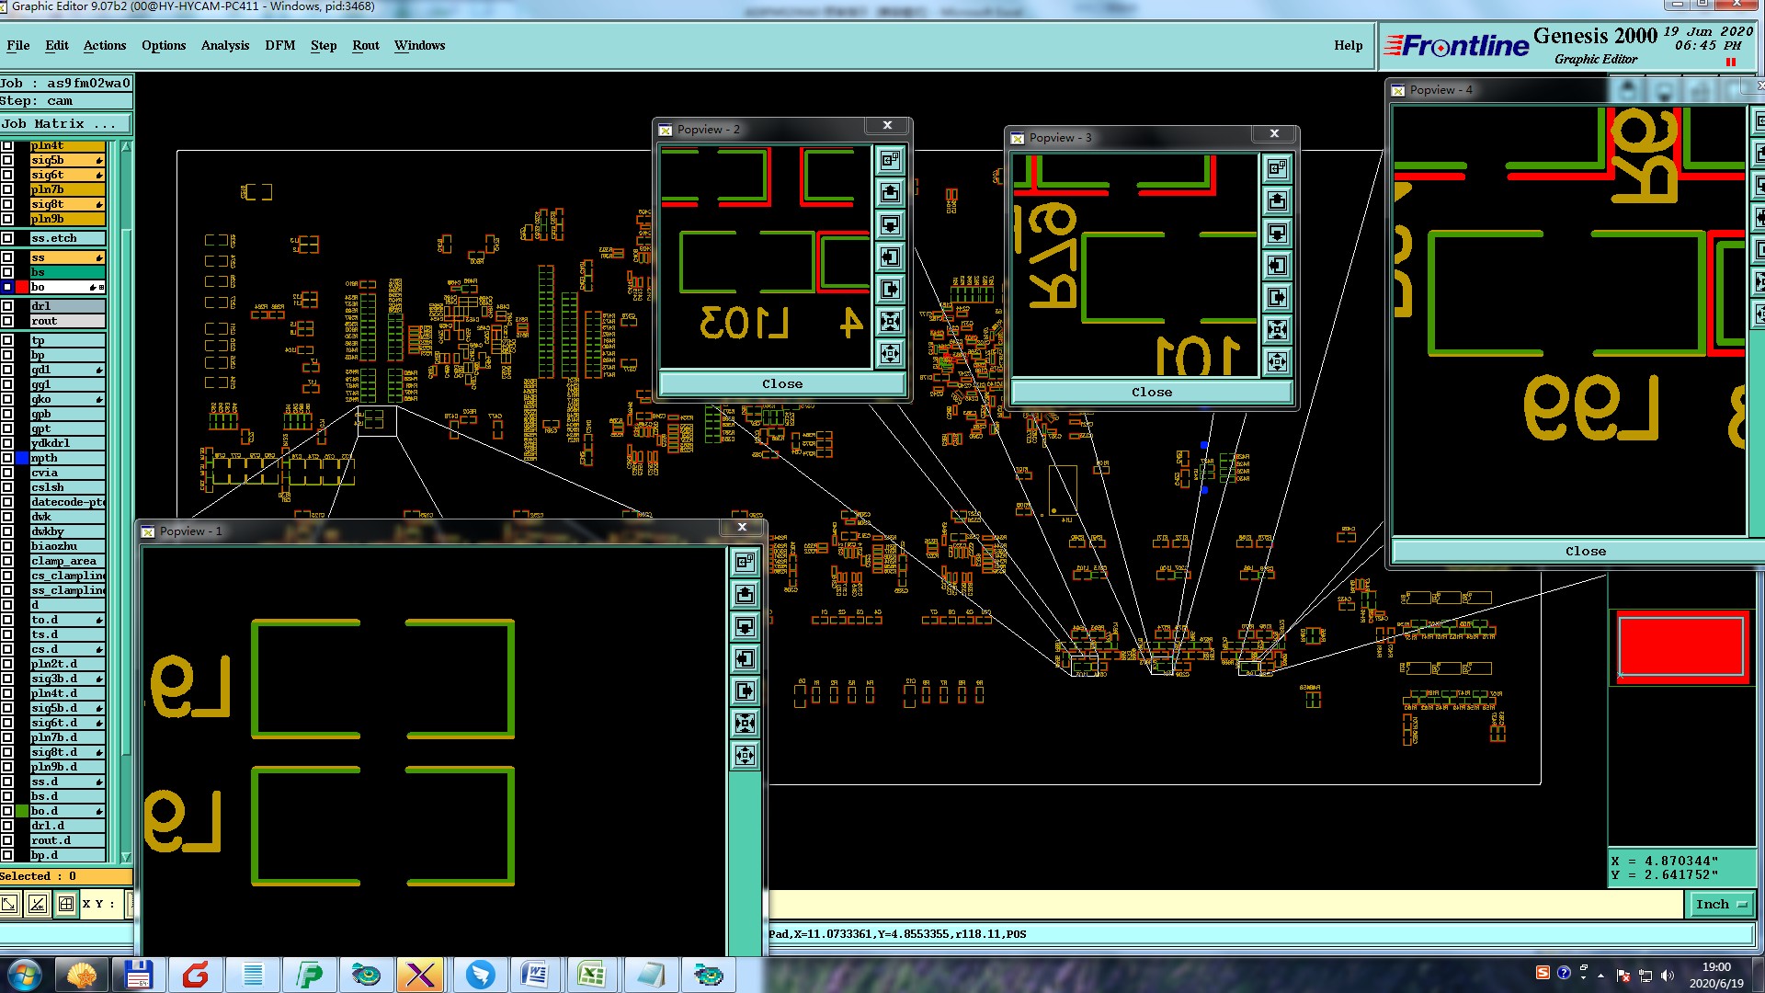This screenshot has height=993, width=1765.
Task: Toggle checkbox for the gko layer
Action: pyautogui.click(x=7, y=399)
